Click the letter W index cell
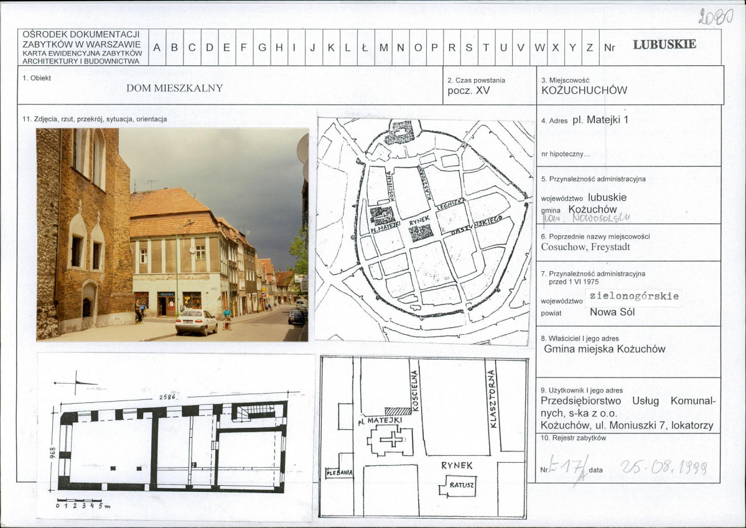 [539, 47]
